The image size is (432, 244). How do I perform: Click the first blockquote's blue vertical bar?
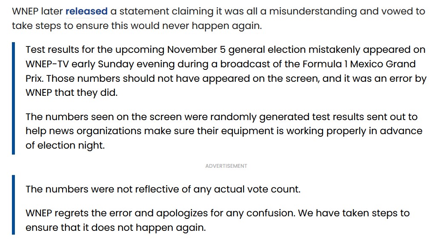coord(13,98)
